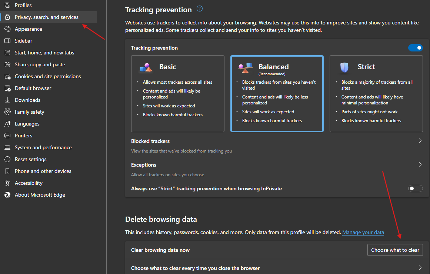Click the Languages icon

[7, 124]
